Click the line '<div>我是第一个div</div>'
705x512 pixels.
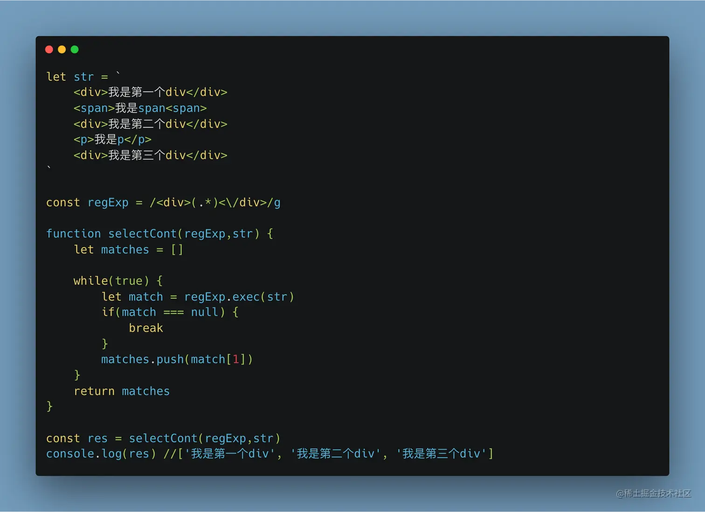click(150, 92)
